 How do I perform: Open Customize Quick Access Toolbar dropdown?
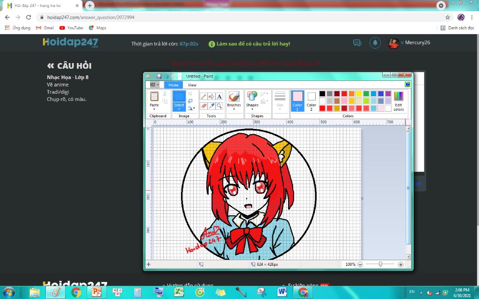pyautogui.click(x=180, y=76)
